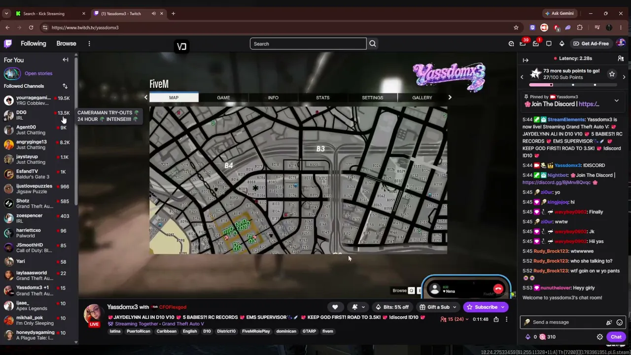
Task: Select the GALLERY tab in FiveM menu
Action: click(x=422, y=98)
